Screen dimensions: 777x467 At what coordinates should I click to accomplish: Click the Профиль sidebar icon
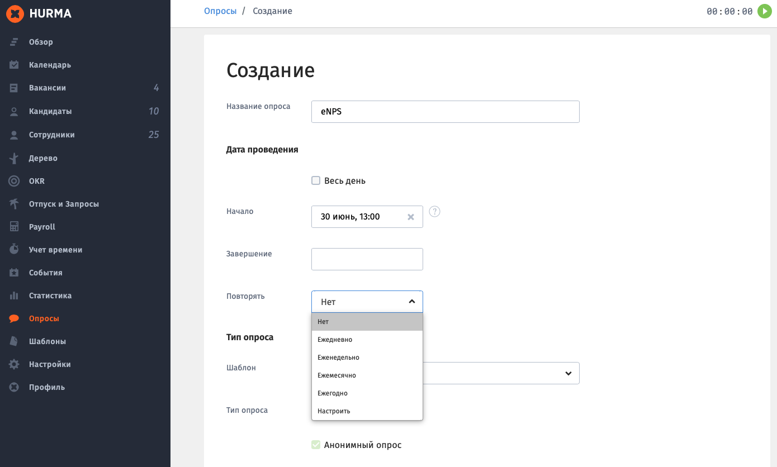[15, 387]
